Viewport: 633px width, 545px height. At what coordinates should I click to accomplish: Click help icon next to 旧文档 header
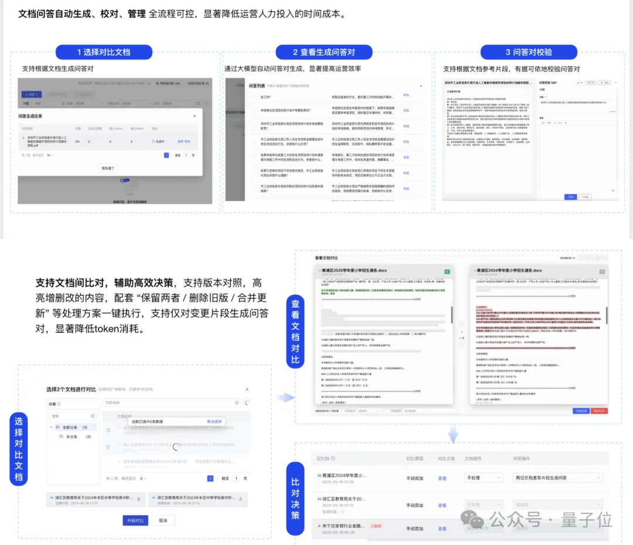pos(333,459)
